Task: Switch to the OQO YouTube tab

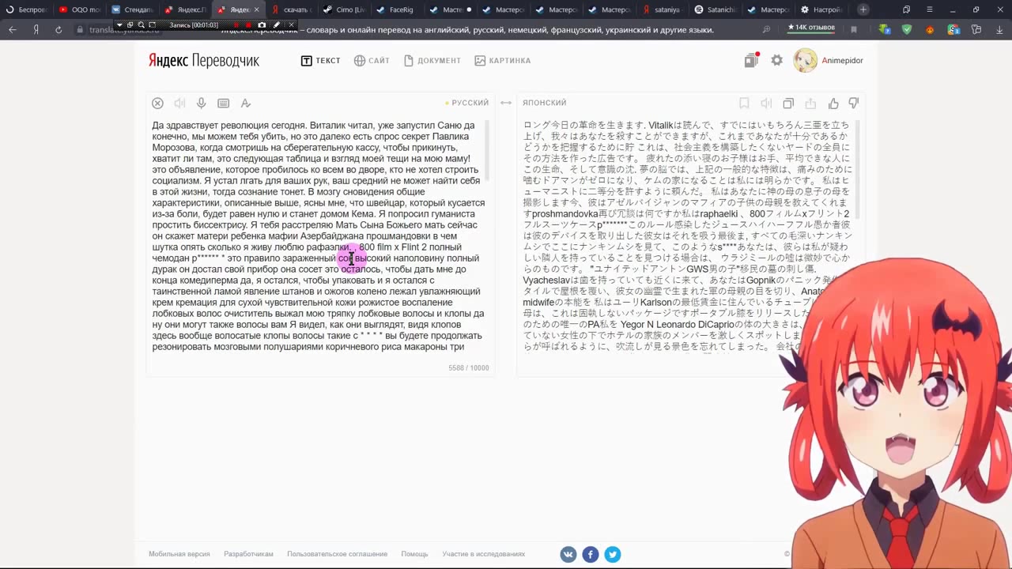Action: (79, 9)
